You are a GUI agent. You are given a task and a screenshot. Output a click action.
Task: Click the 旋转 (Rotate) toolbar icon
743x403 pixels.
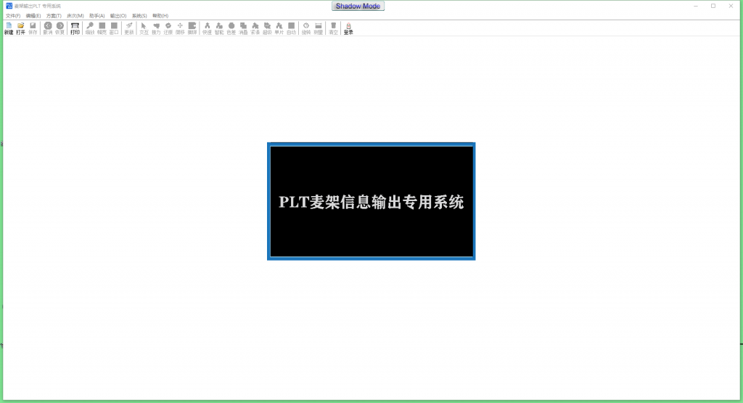305,28
